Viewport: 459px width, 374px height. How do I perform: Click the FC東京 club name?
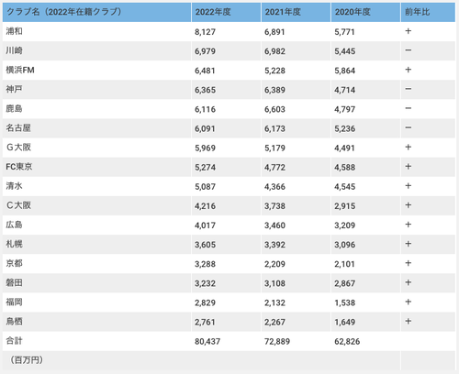(19, 167)
